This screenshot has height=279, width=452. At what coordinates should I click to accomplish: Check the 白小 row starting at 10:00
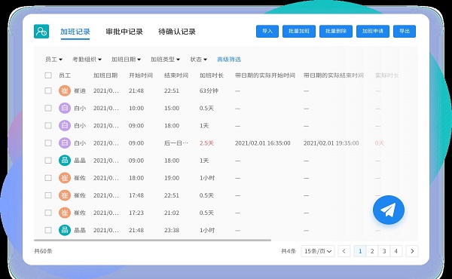pyautogui.click(x=48, y=108)
